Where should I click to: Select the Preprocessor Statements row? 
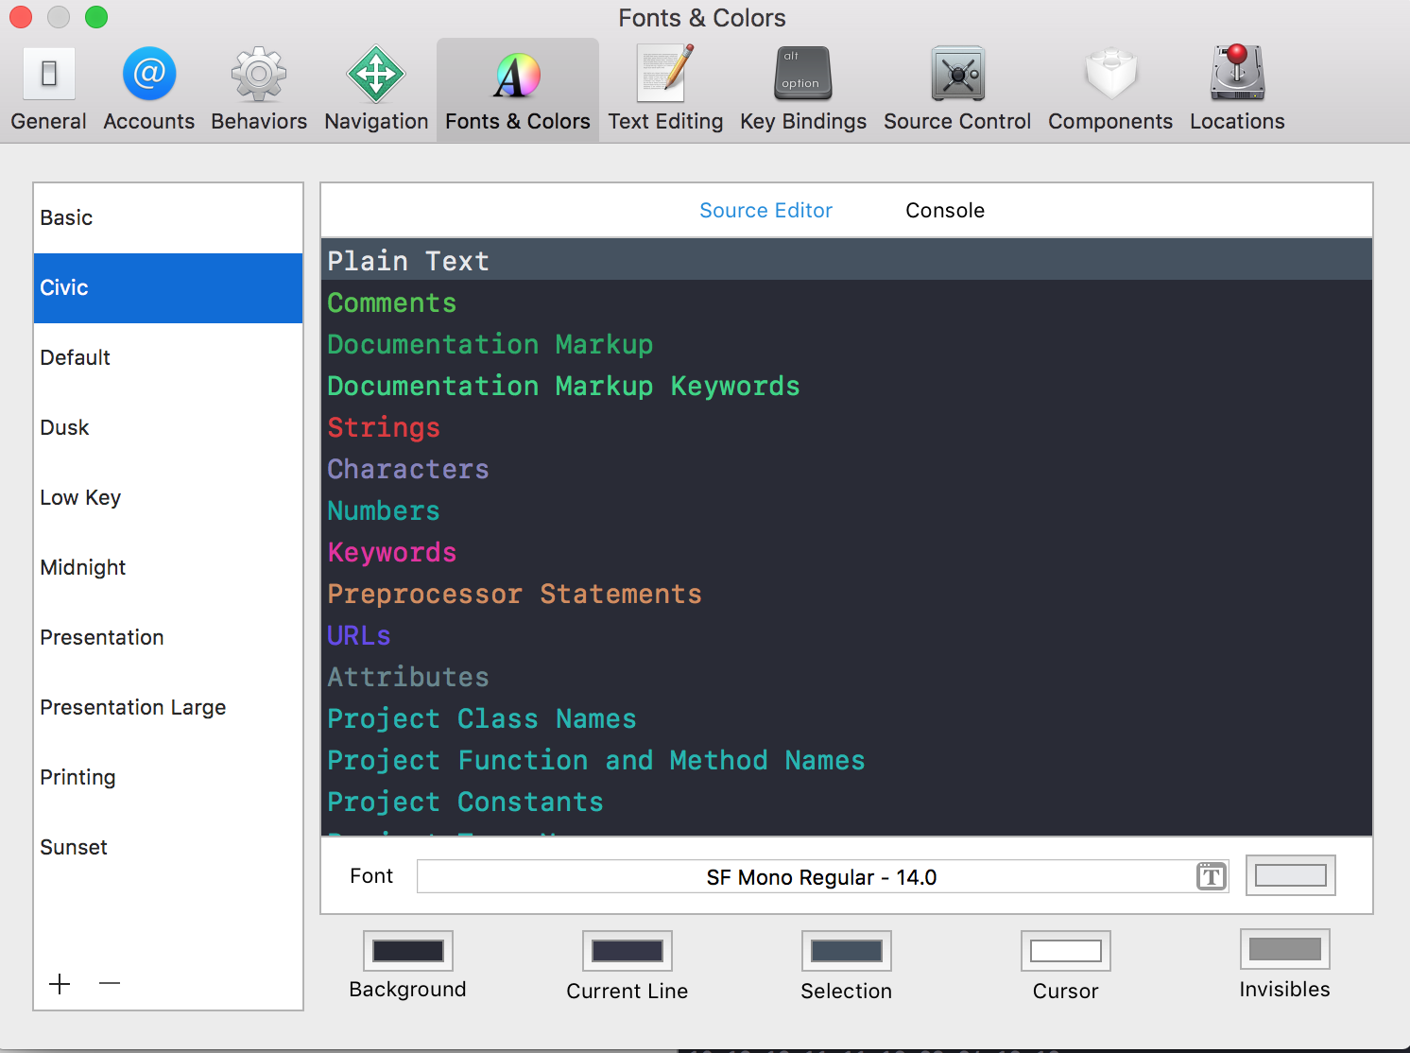847,593
